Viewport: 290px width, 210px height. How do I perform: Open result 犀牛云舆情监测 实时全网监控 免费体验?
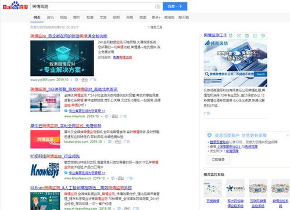click(x=66, y=126)
